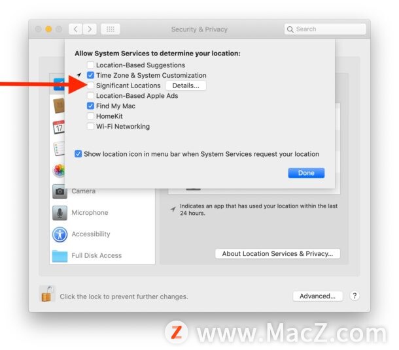Select the Full Disk Access folder icon
399x350 pixels.
coord(60,256)
